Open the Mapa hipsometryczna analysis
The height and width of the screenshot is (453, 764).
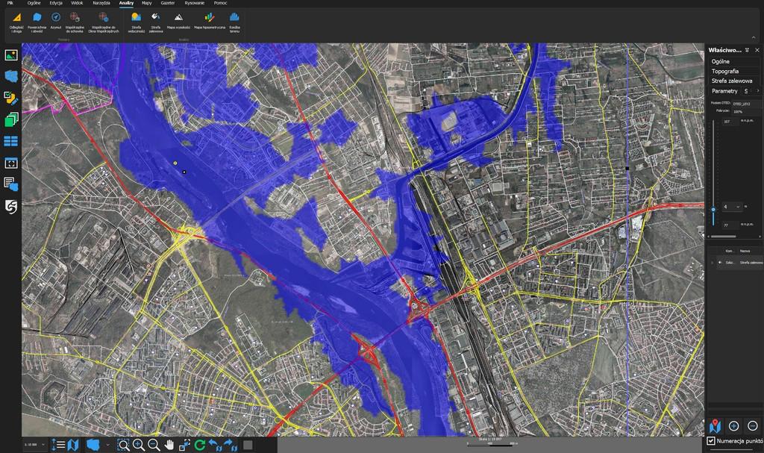[x=210, y=19]
